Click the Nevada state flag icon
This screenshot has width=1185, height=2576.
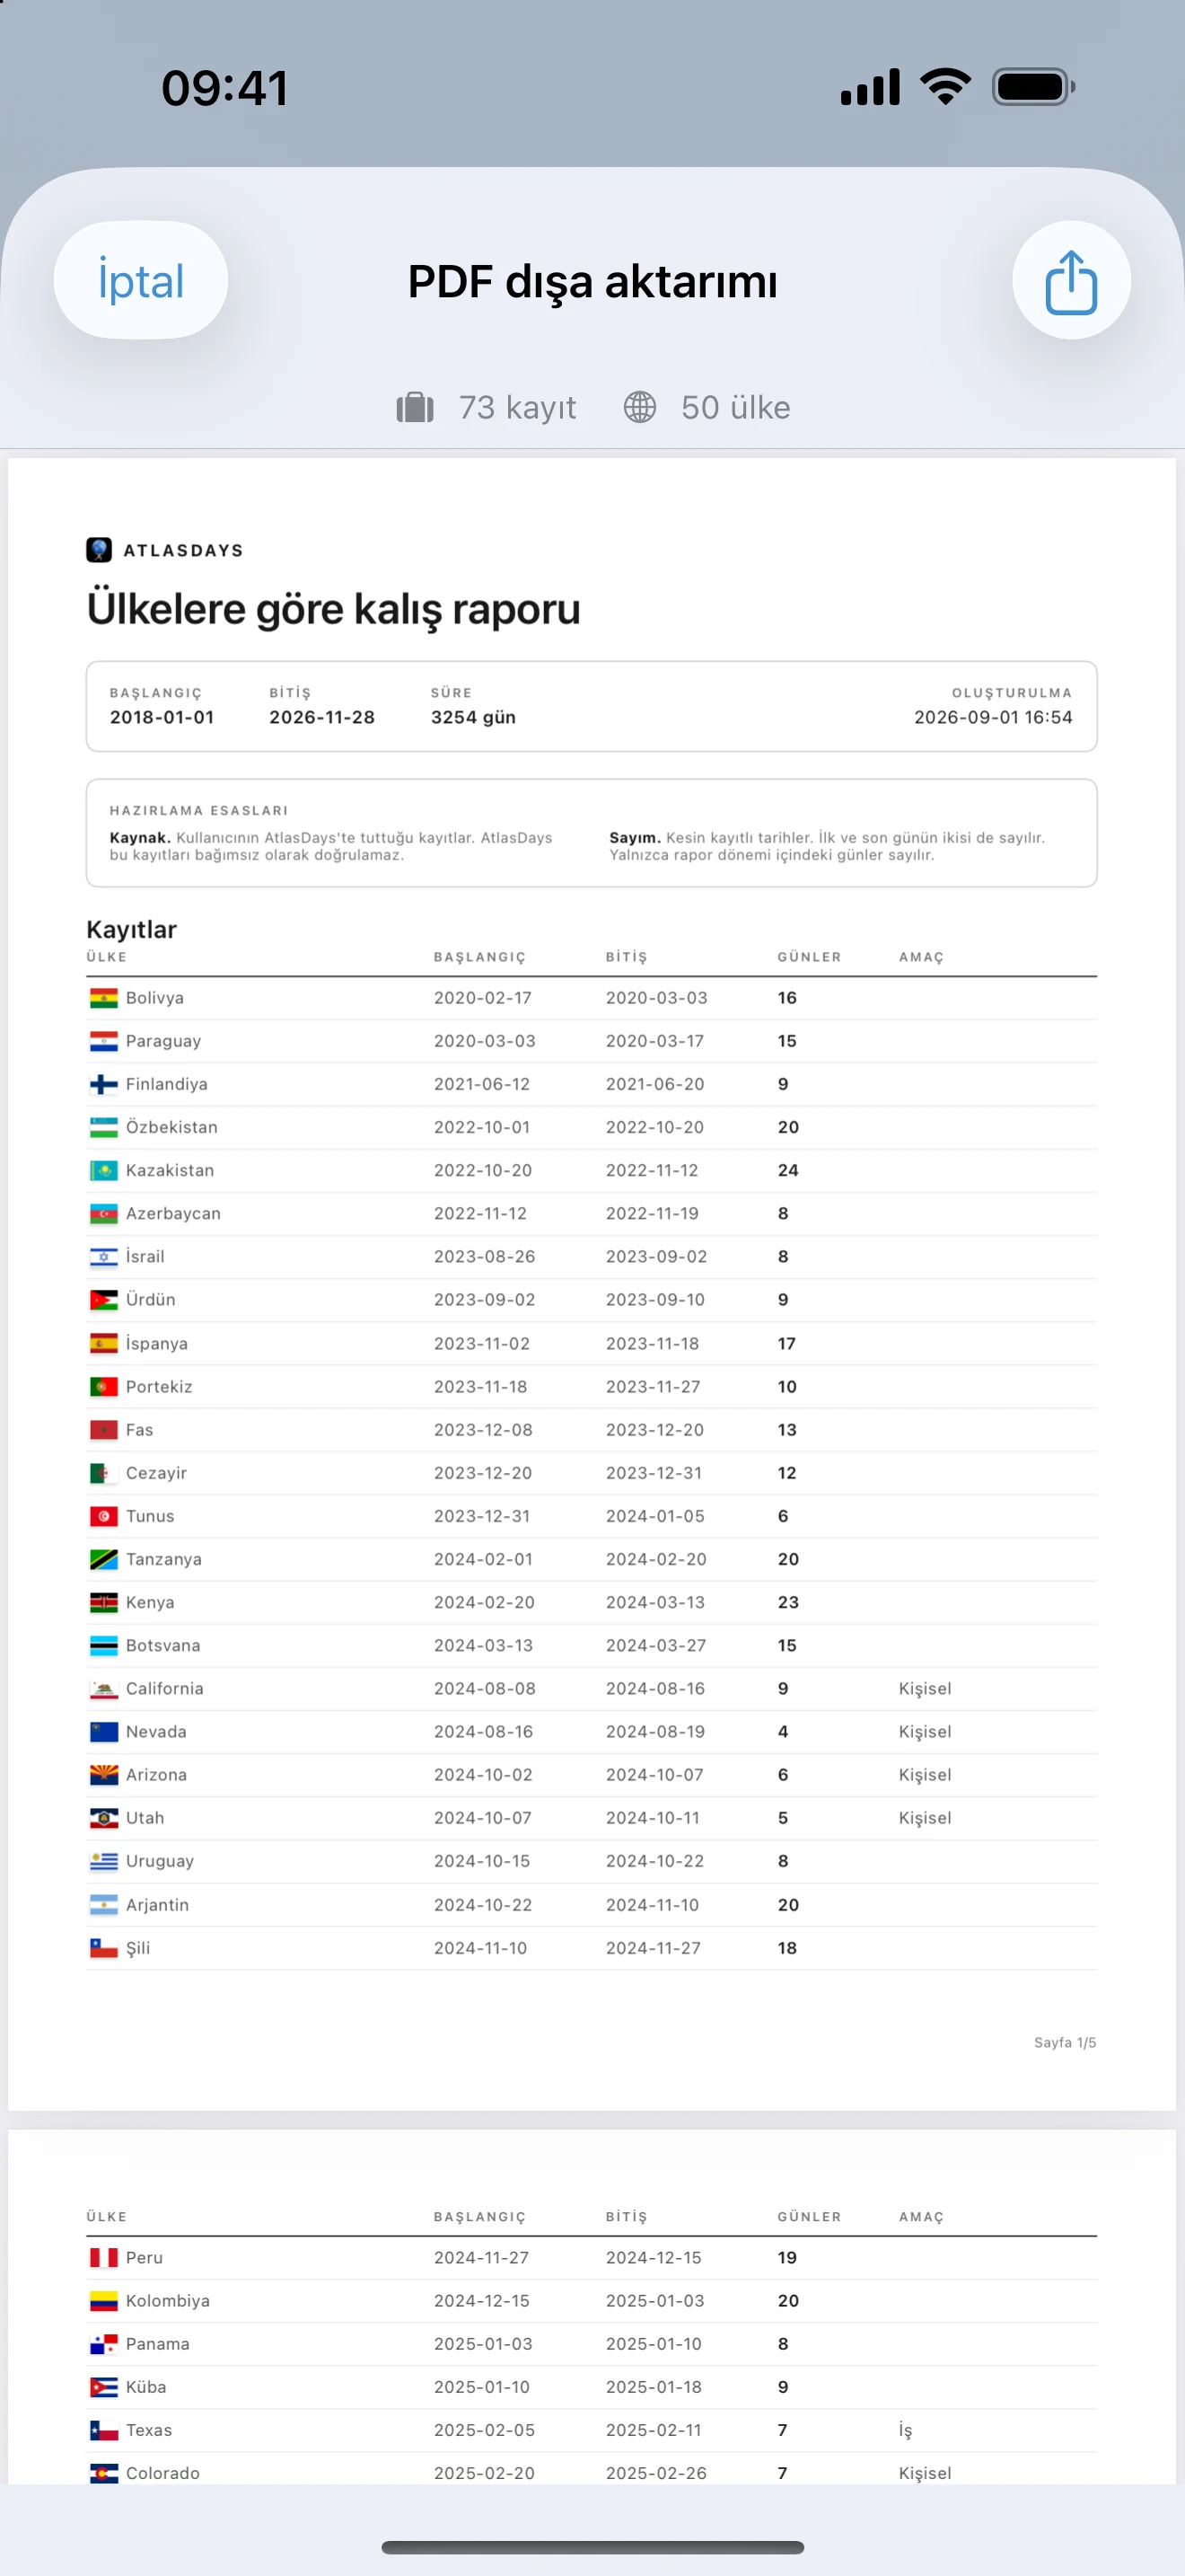tap(104, 1732)
